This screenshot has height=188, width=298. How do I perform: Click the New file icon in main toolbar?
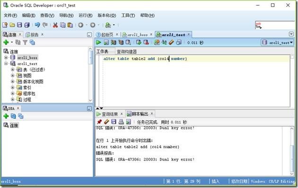tap(5, 25)
